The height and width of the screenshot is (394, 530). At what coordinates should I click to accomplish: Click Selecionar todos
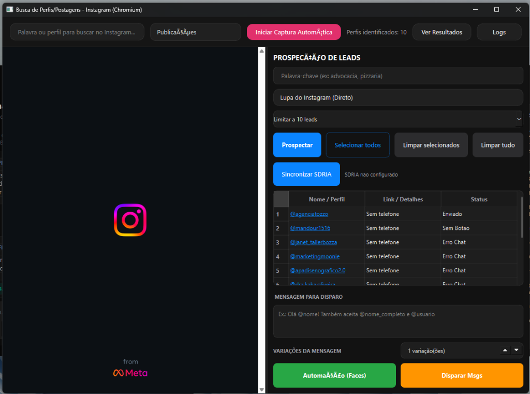358,145
